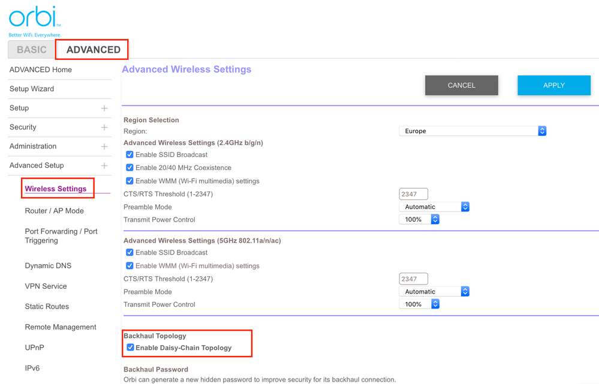Go to VPN Service settings
Screen dimensions: 599x384
click(46, 286)
